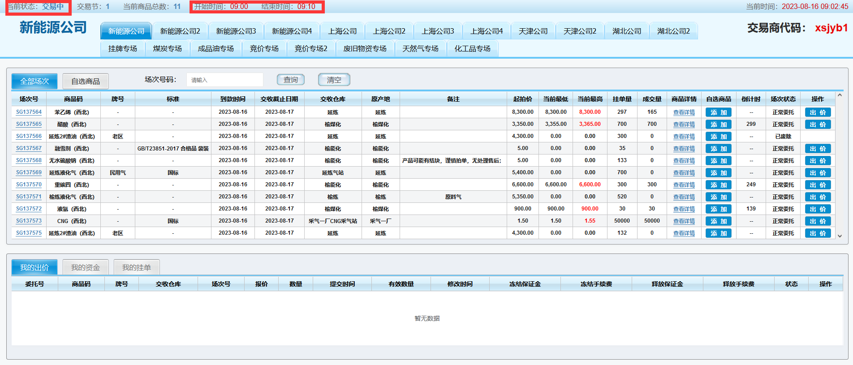Screen dimensions: 853x365
Task: Open the 竞价专场2 section
Action: (311, 48)
